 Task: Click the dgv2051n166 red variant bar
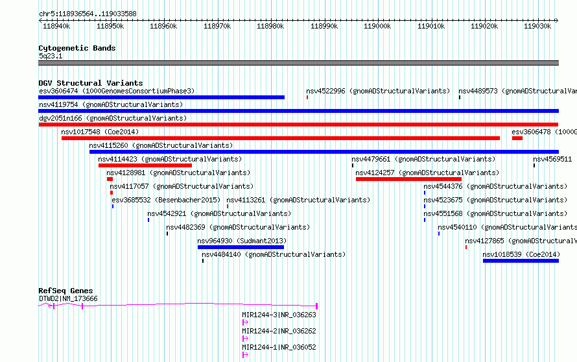pyautogui.click(x=298, y=125)
